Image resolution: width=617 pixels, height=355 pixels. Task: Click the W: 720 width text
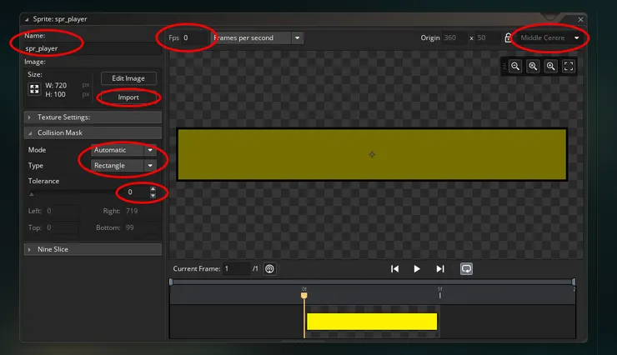click(x=56, y=85)
